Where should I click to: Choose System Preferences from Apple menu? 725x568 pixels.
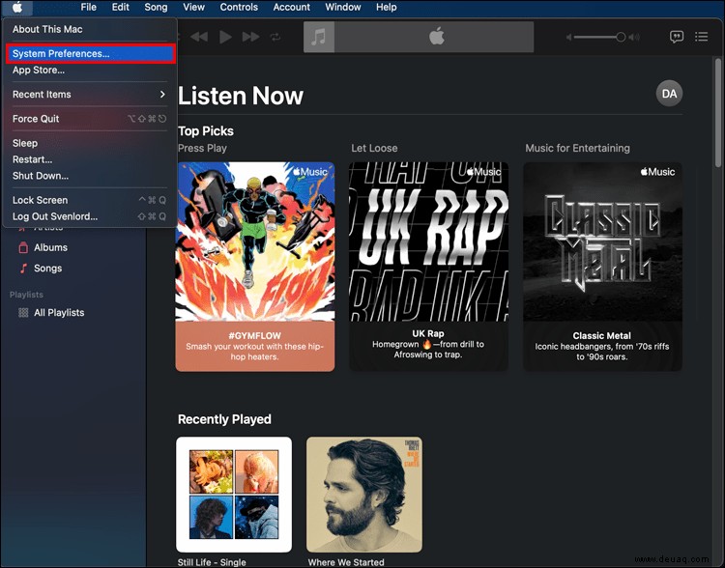[x=90, y=53]
